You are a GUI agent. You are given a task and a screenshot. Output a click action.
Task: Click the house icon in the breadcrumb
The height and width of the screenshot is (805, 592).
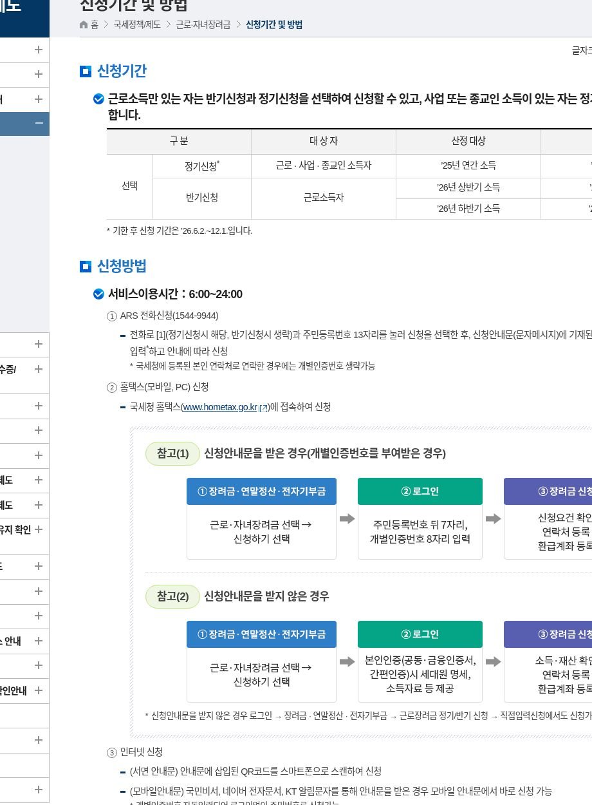coord(84,24)
